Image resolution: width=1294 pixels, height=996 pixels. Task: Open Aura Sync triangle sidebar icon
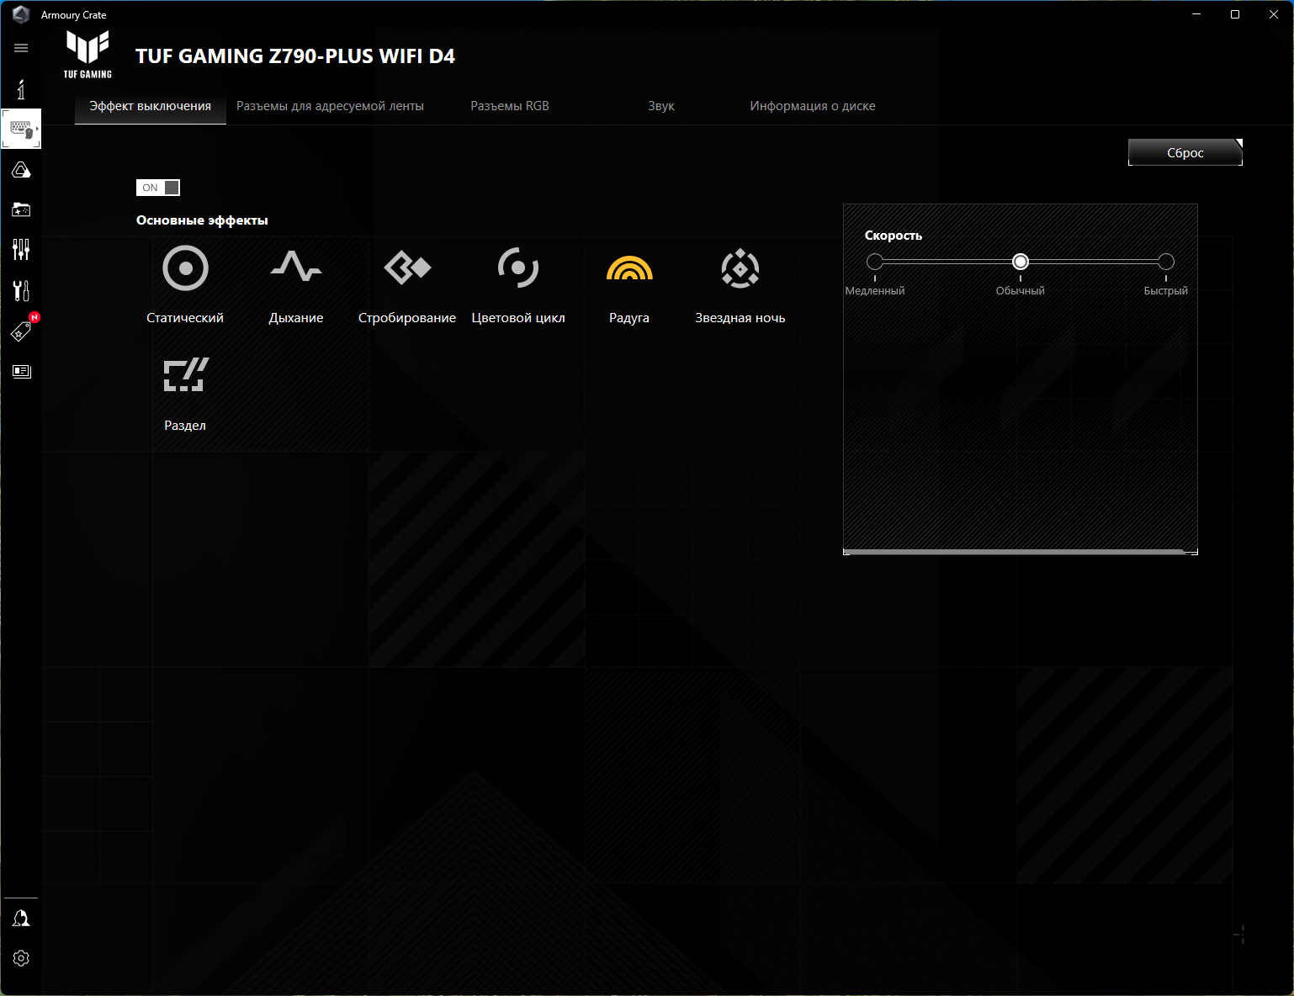21,170
